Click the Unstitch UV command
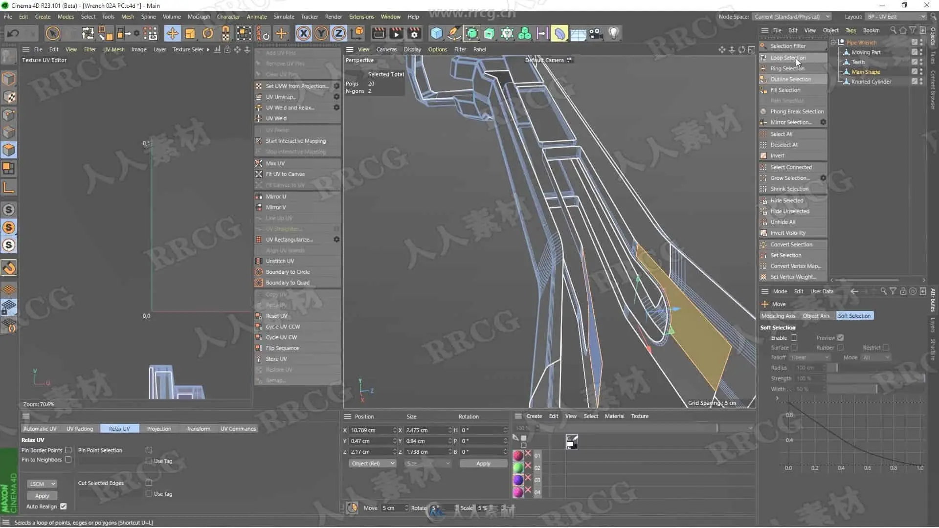This screenshot has width=939, height=528. [280, 261]
